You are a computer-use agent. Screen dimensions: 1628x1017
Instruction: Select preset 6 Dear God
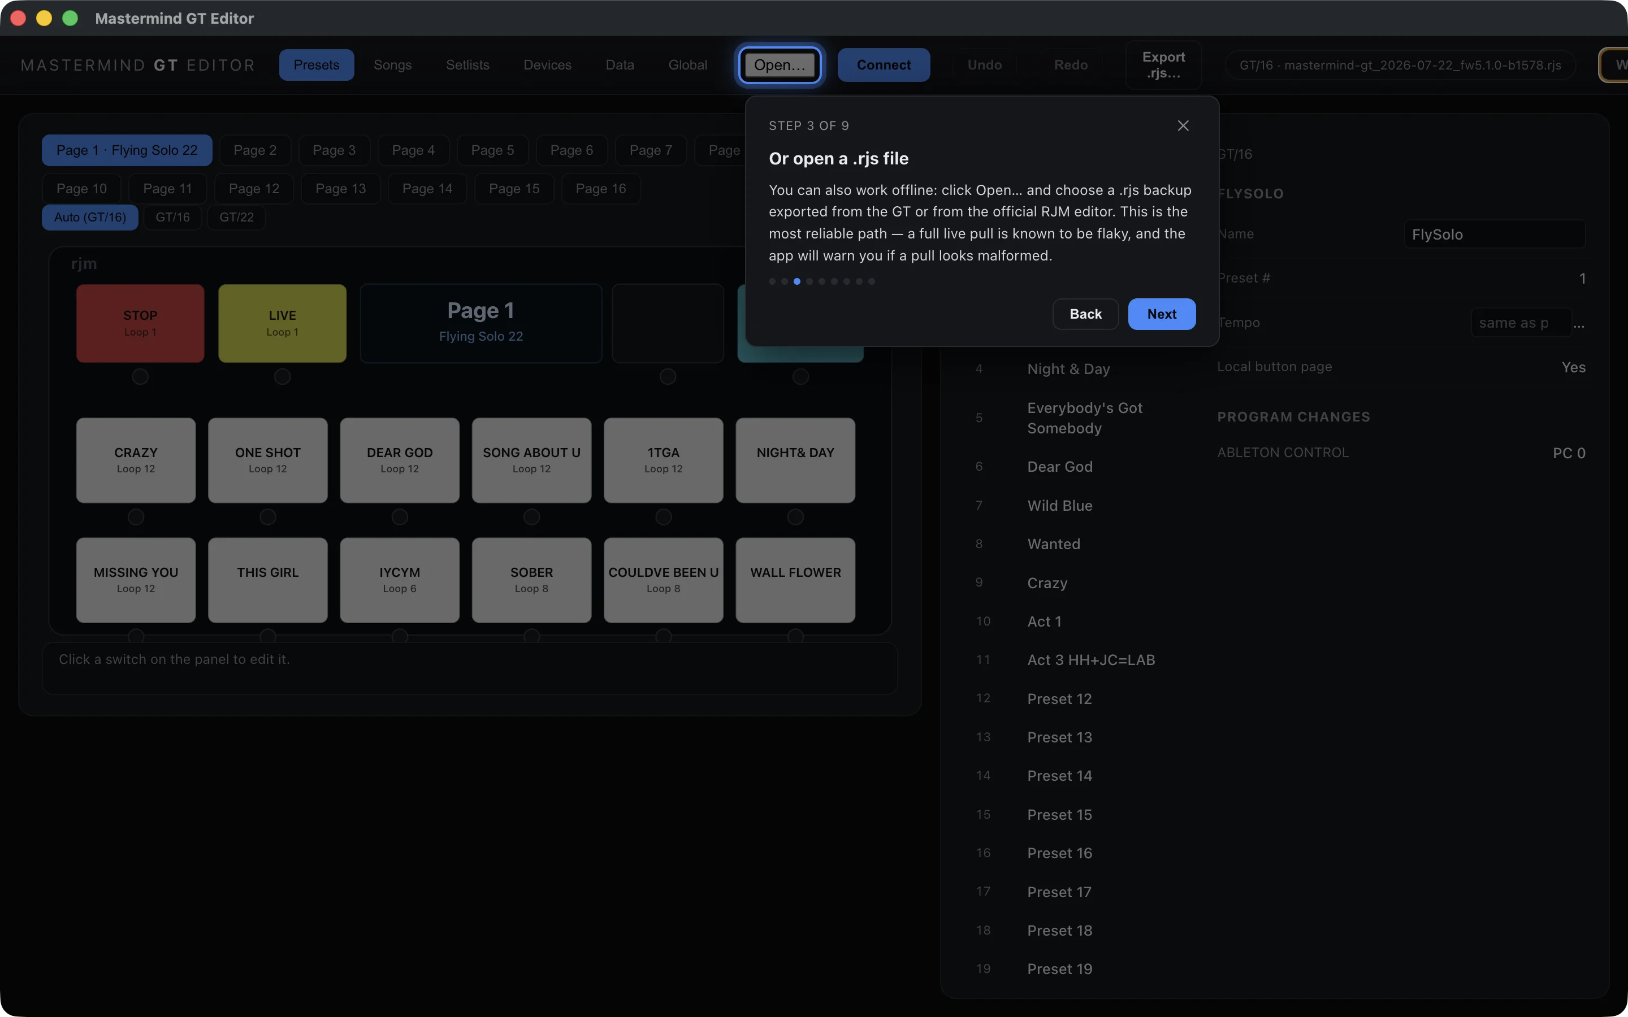[x=1079, y=467]
